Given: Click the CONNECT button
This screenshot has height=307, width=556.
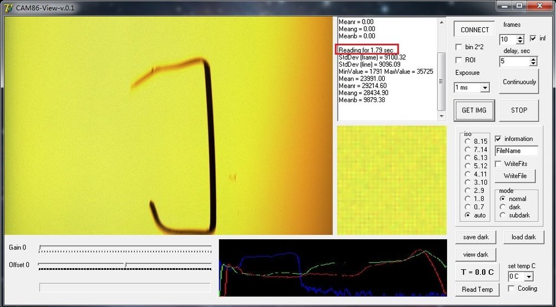Looking at the screenshot, I should 474,30.
